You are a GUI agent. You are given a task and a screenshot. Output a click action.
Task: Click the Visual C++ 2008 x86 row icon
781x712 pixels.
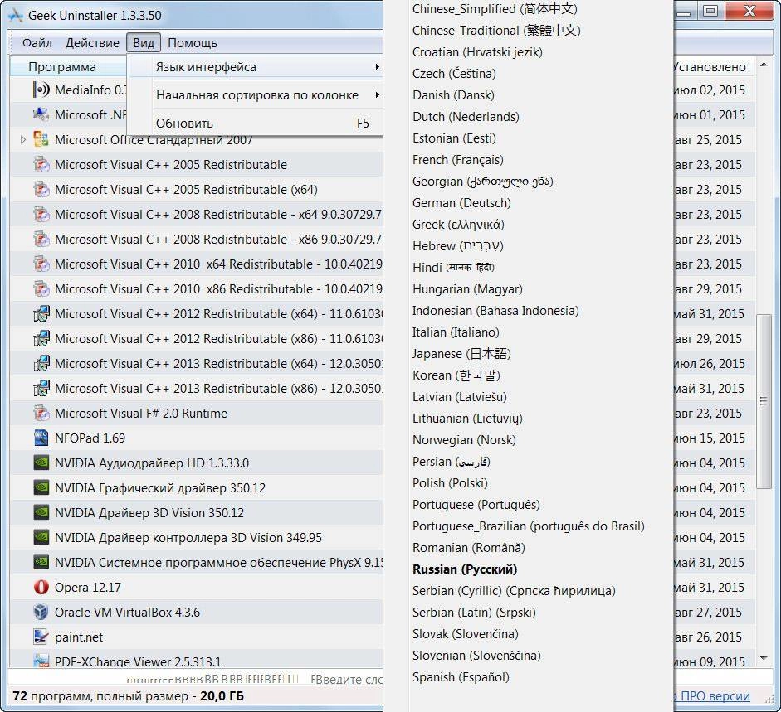tap(41, 240)
